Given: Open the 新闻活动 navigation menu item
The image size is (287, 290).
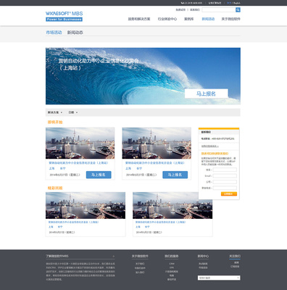Looking at the screenshot, I should pos(208,19).
